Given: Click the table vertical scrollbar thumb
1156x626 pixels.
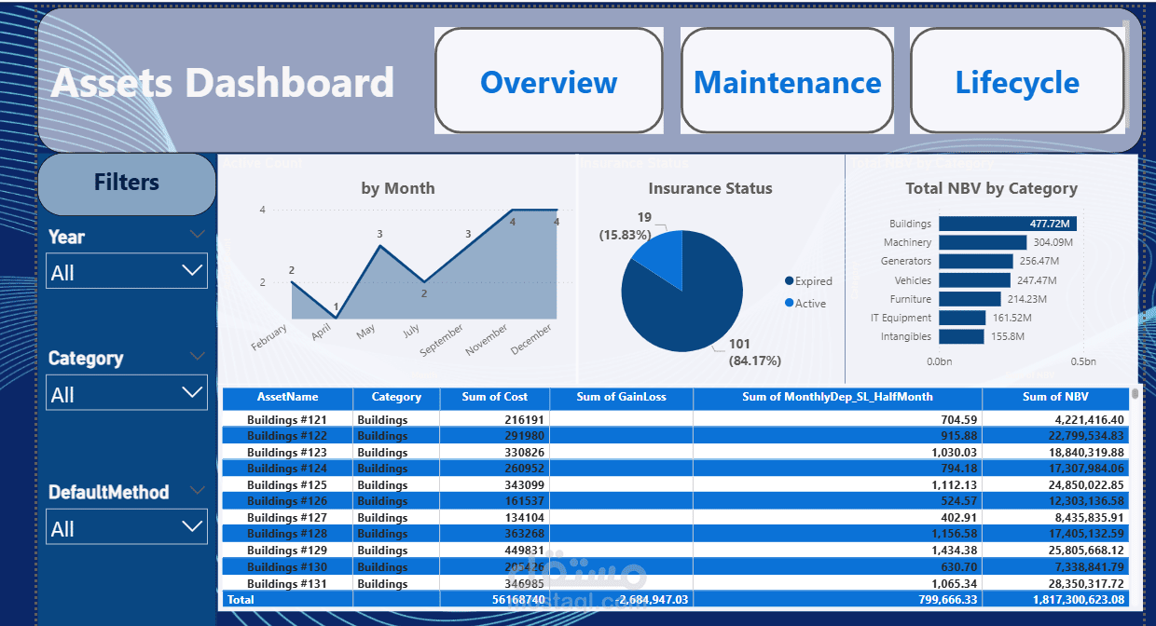Looking at the screenshot, I should pyautogui.click(x=1135, y=394).
